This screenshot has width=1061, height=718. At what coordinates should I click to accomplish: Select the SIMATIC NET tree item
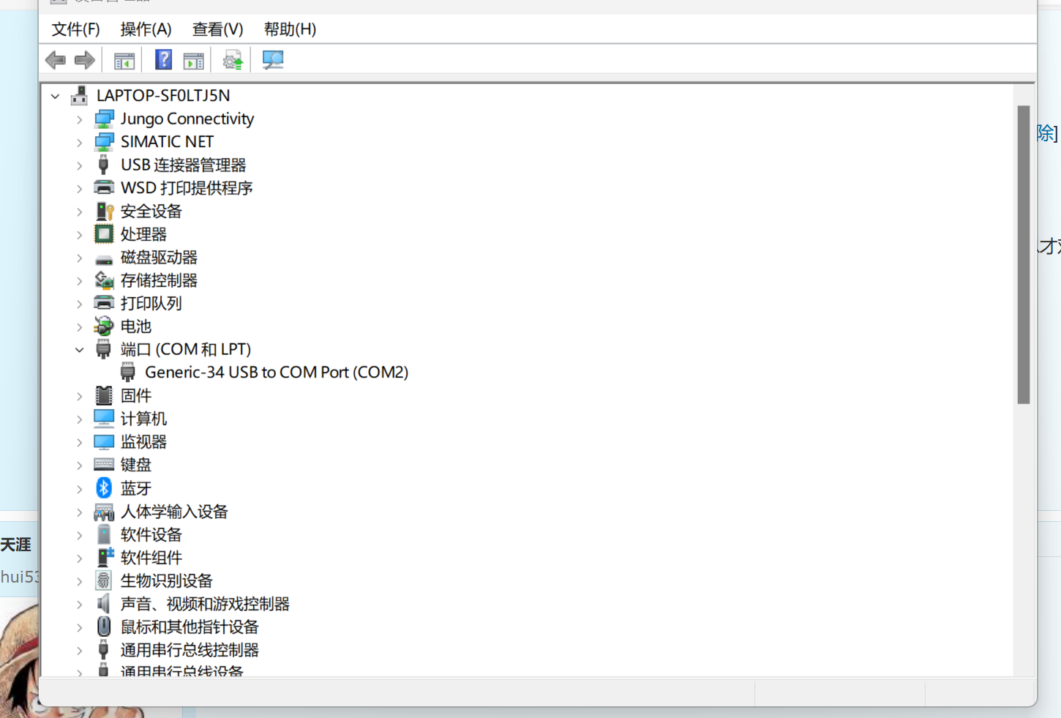[167, 142]
